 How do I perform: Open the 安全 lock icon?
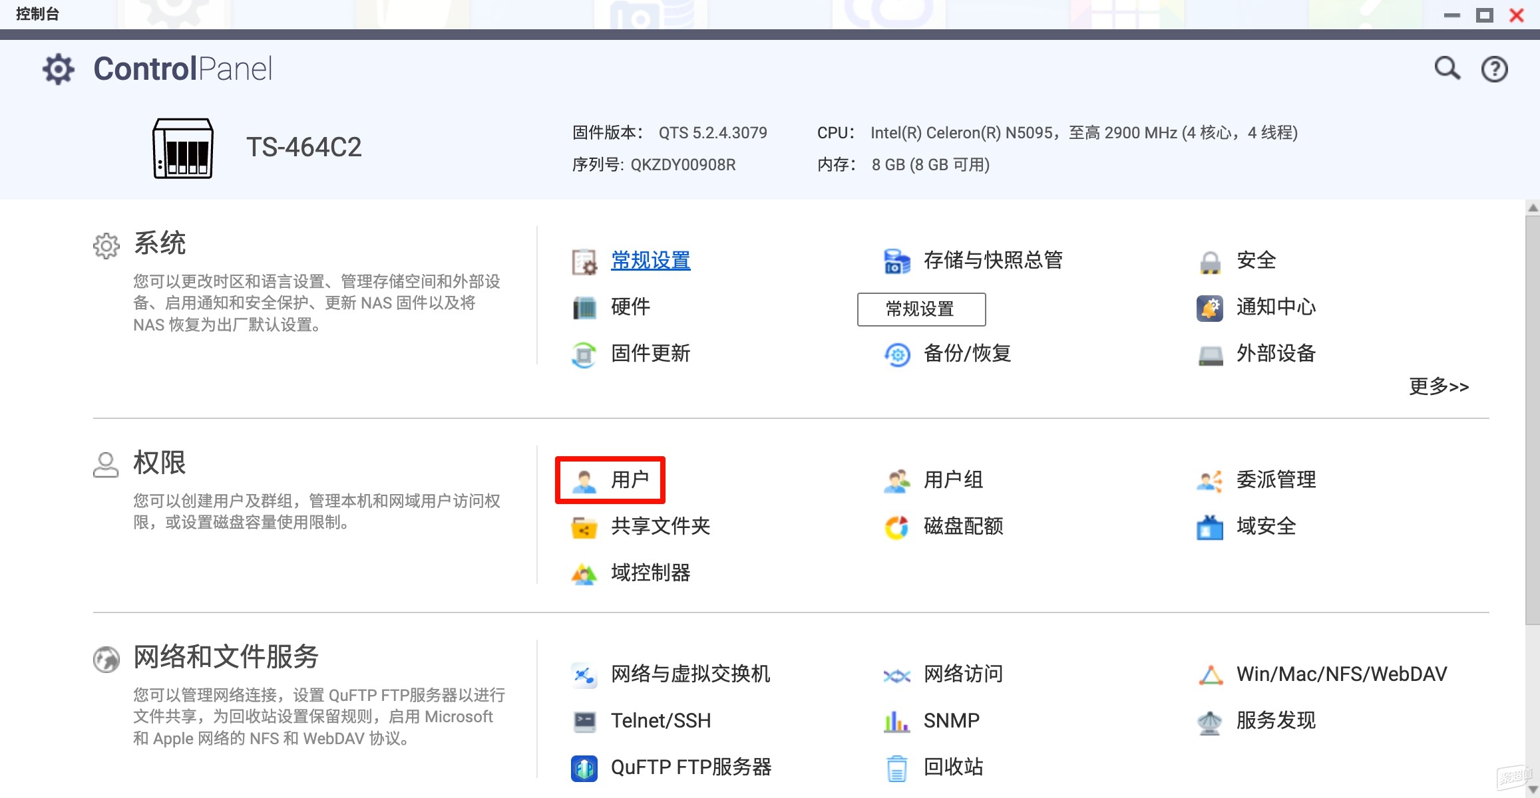coord(1210,261)
